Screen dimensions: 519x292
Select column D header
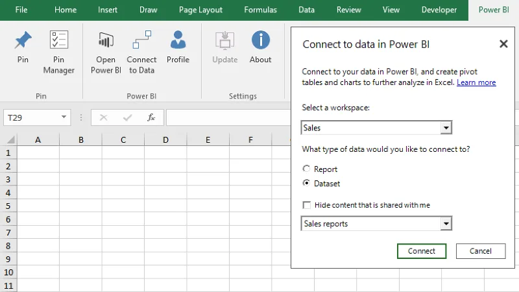(165, 140)
